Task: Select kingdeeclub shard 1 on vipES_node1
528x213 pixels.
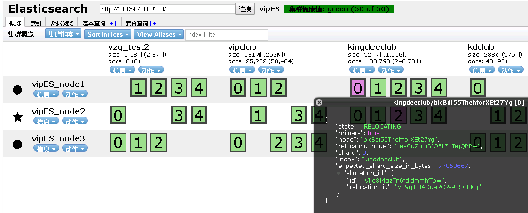Action: pyautogui.click(x=378, y=88)
